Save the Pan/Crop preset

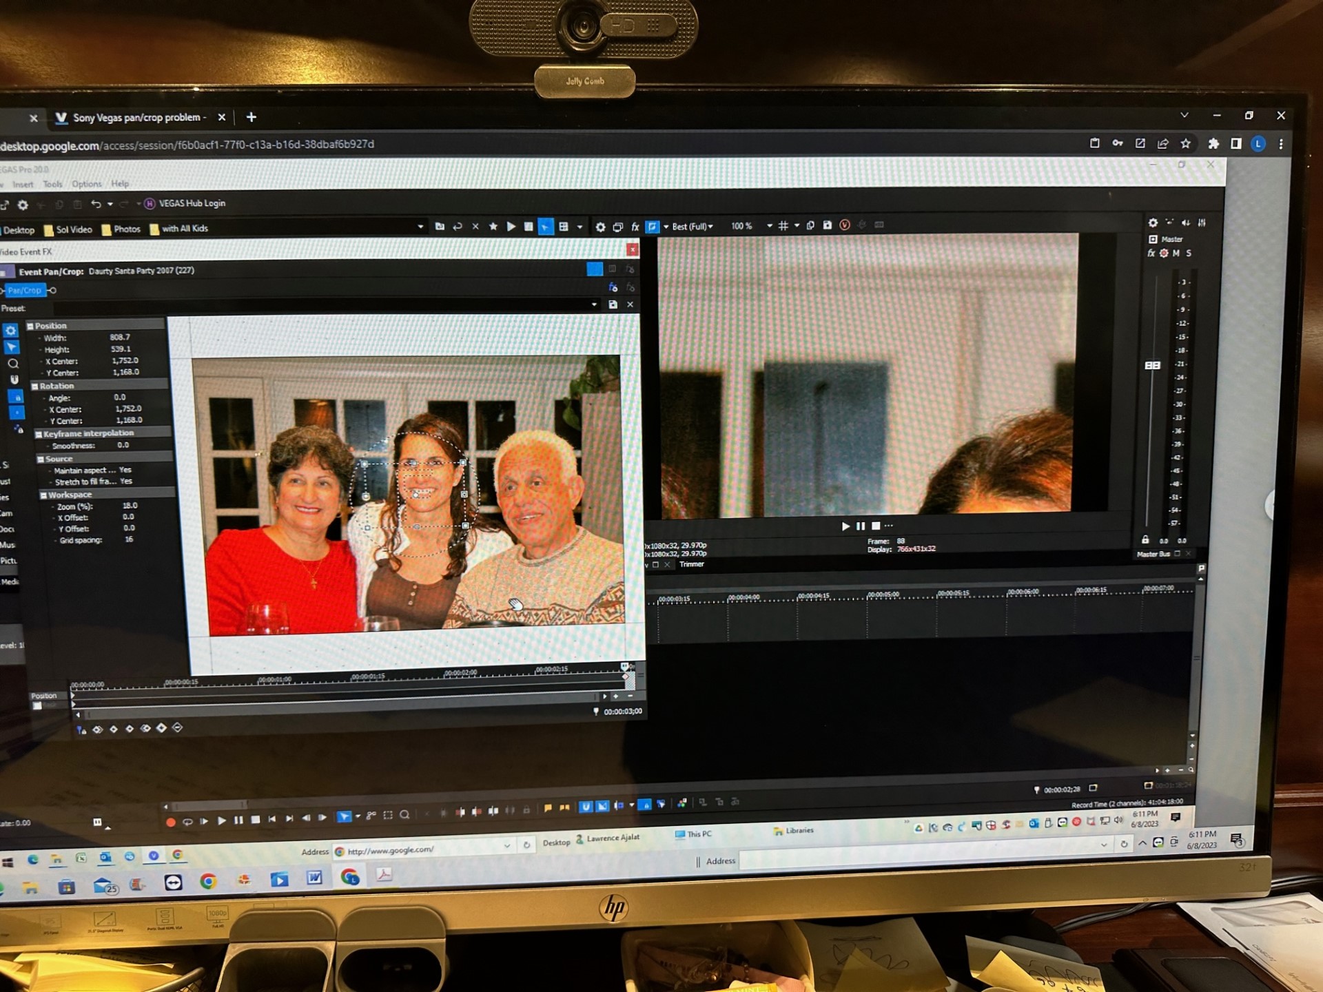coord(613,304)
